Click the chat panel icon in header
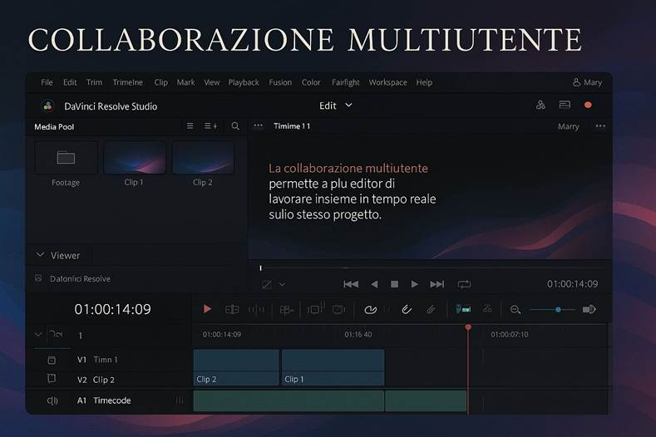 click(565, 105)
